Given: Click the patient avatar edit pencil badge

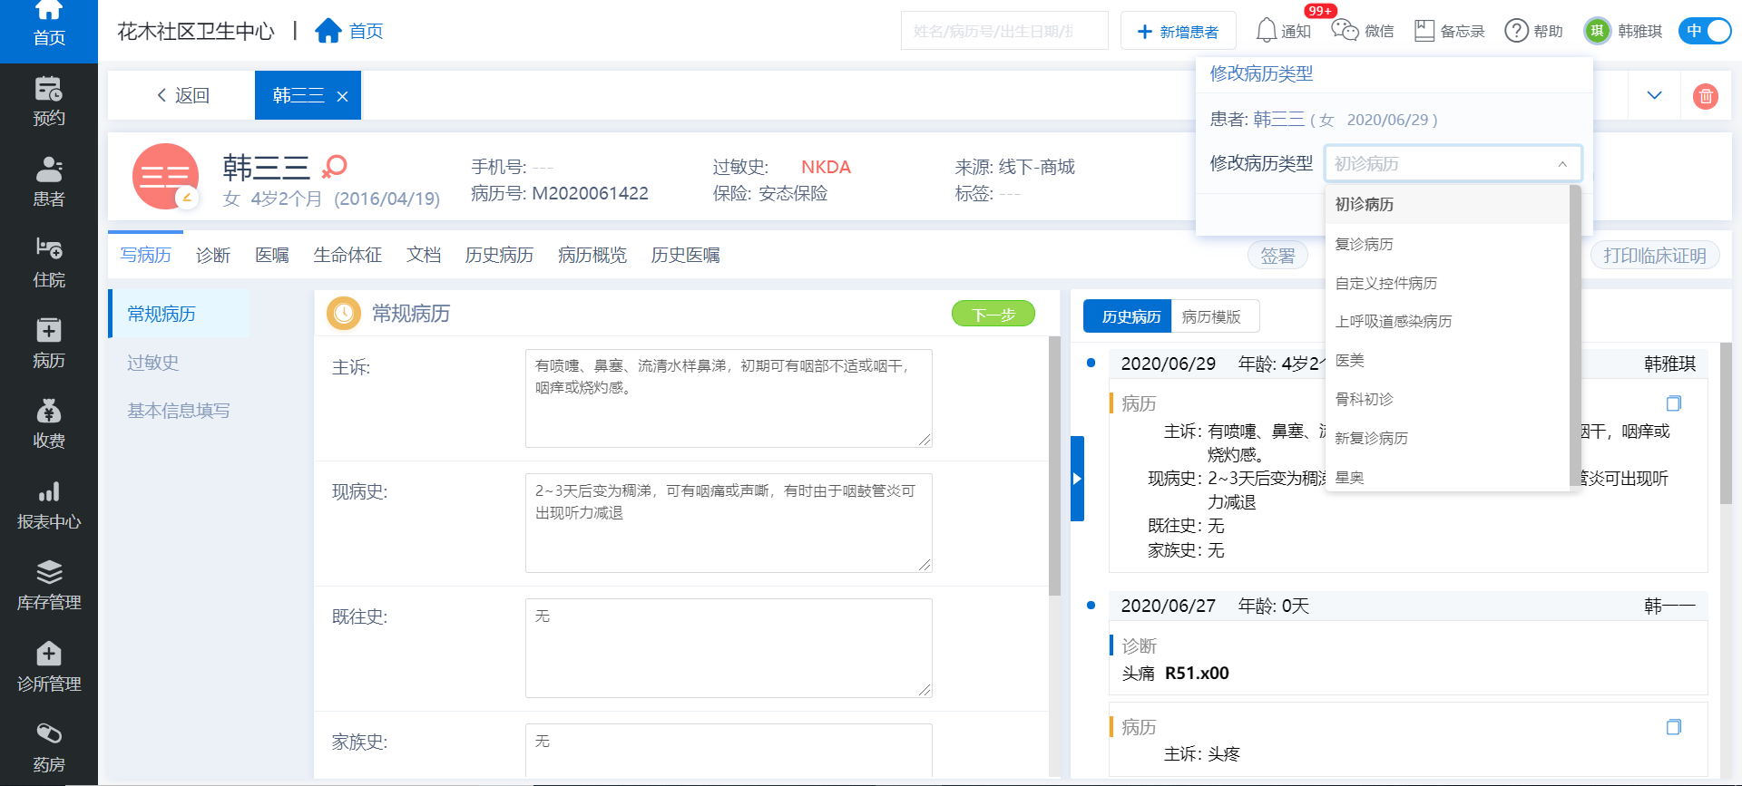Looking at the screenshot, I should [x=187, y=197].
